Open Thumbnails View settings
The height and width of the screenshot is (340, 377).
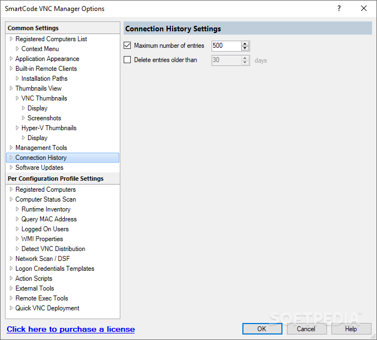38,88
